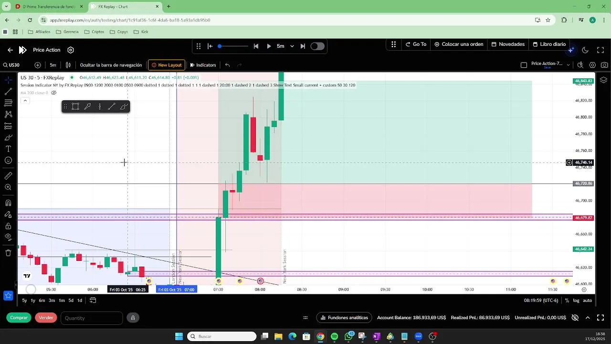Open favorites star button at sidebar bottom
Image resolution: width=611 pixels, height=344 pixels.
click(8, 296)
